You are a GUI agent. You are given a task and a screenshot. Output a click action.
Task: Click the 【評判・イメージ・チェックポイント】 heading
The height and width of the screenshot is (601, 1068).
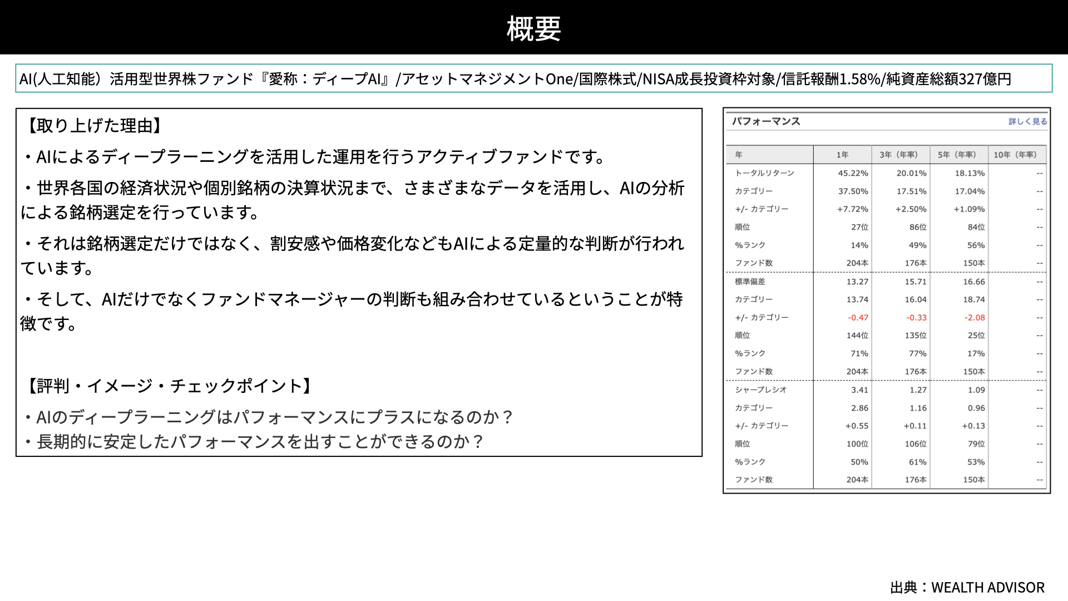170,386
